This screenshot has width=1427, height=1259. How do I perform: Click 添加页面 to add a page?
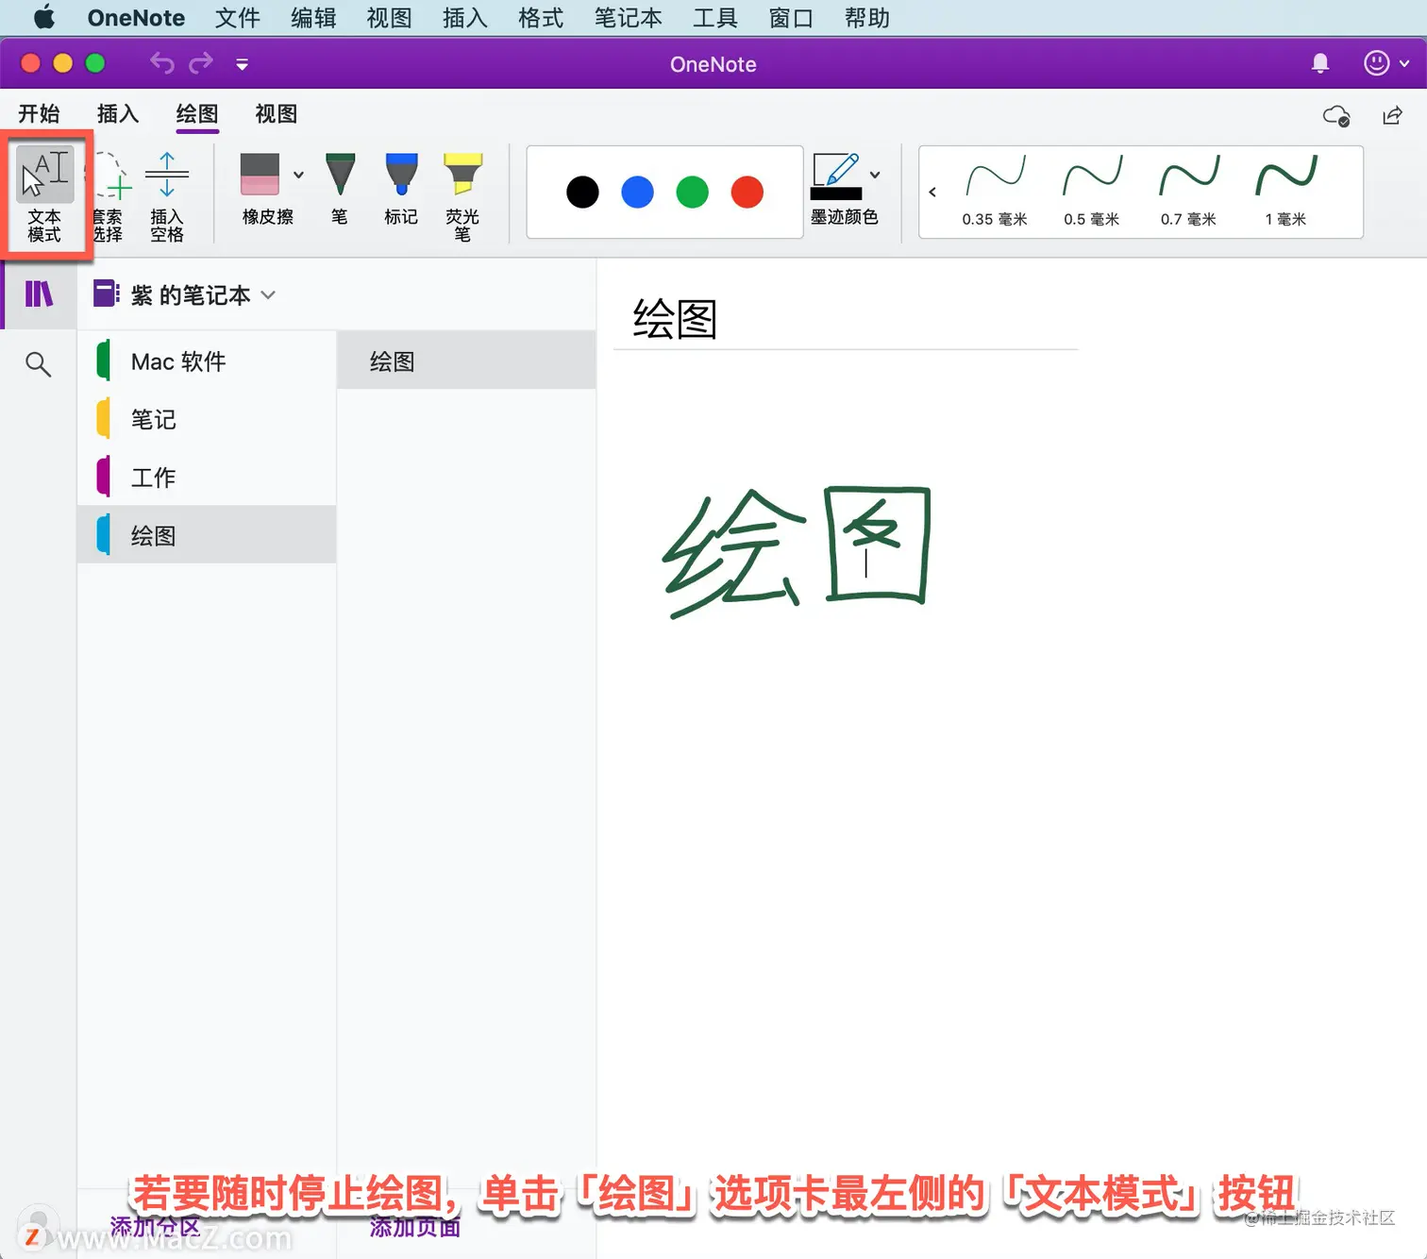[415, 1227]
